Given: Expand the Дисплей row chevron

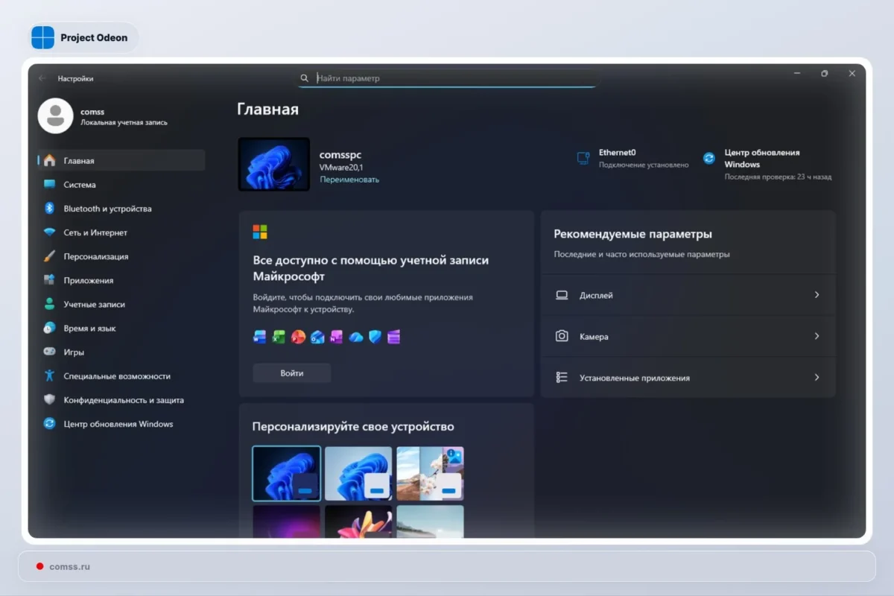Looking at the screenshot, I should coord(817,295).
